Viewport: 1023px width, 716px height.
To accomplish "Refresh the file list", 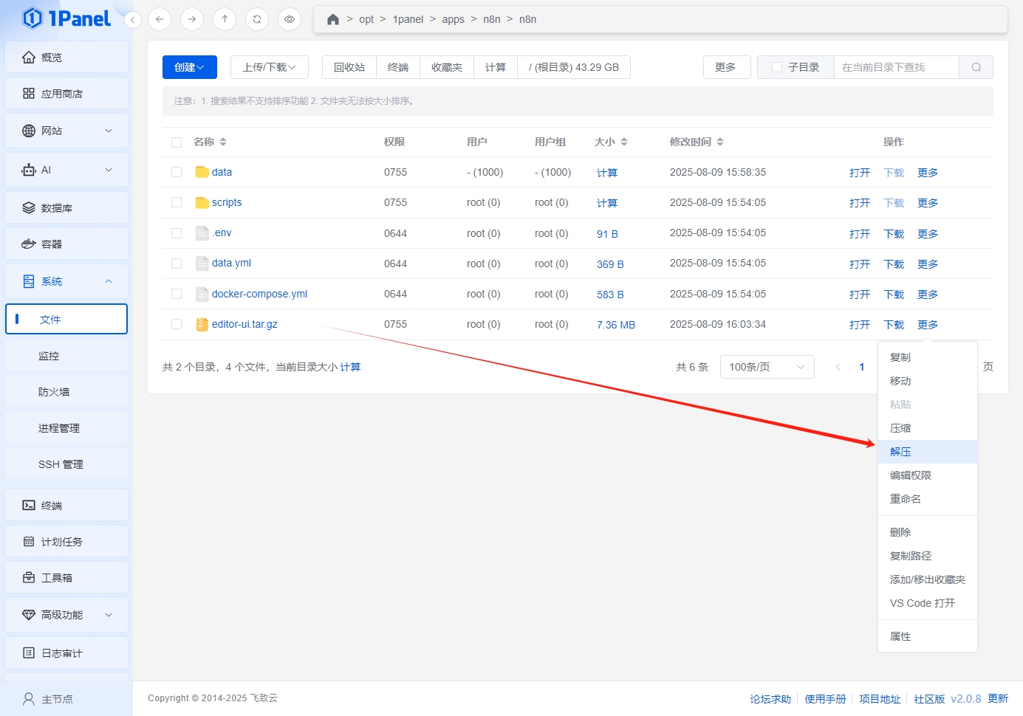I will point(257,19).
